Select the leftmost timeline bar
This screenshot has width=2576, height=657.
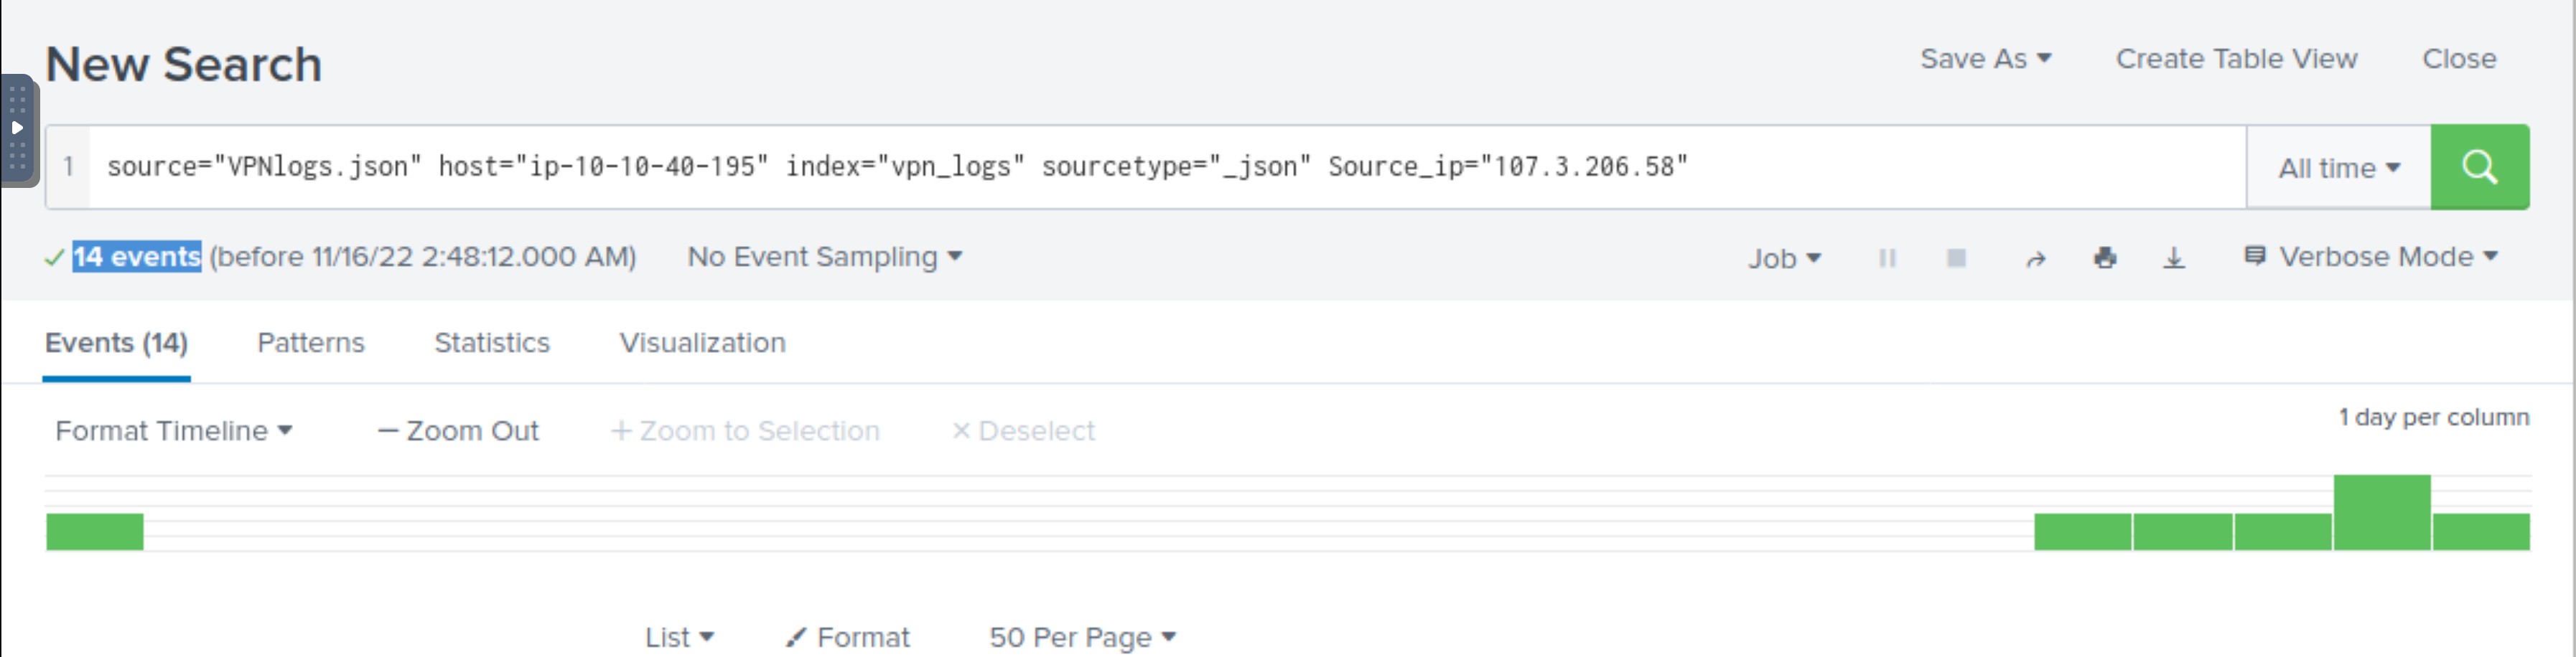[95, 531]
